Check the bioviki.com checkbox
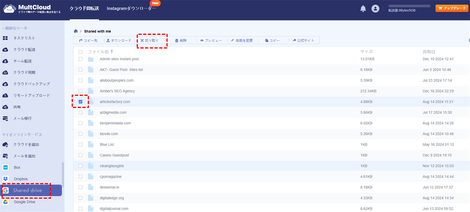Viewport: 470px width, 212px height. tap(80, 134)
